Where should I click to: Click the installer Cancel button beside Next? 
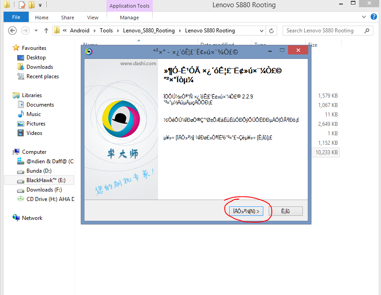coord(285,211)
